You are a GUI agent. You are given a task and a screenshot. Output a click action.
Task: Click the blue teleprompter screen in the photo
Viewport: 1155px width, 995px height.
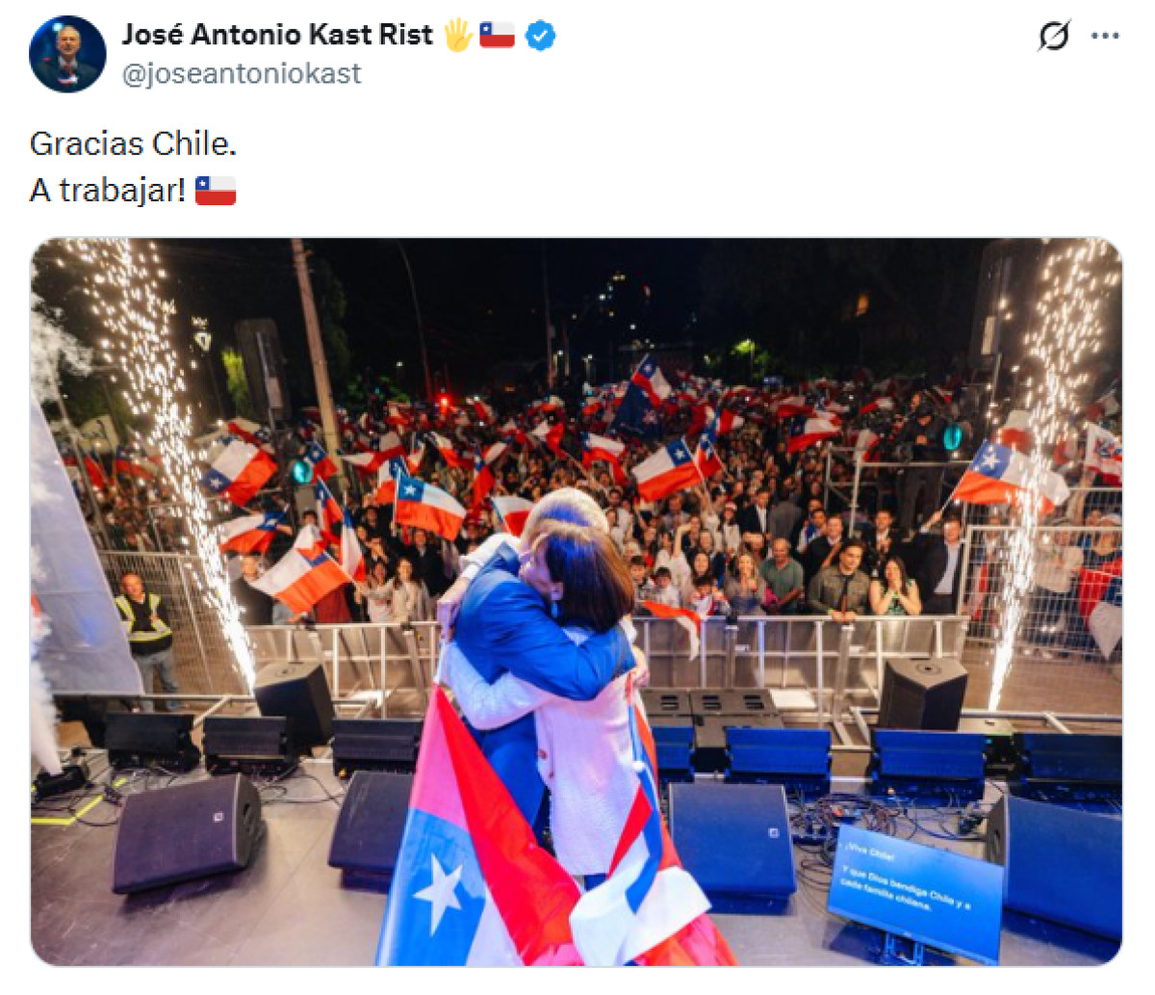click(x=914, y=891)
